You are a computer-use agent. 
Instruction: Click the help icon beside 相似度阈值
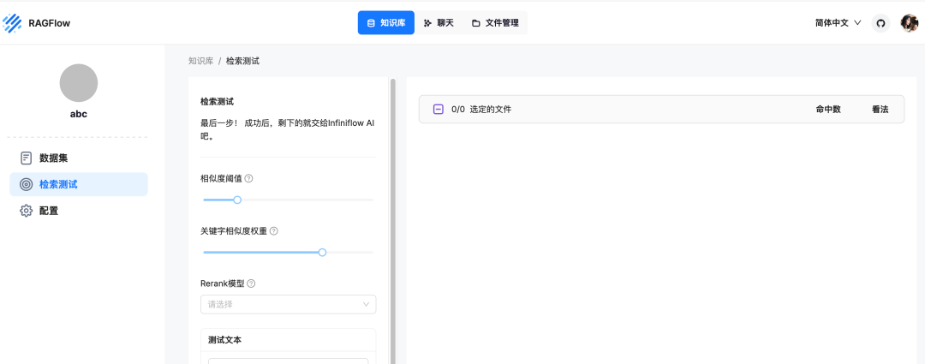pos(248,178)
